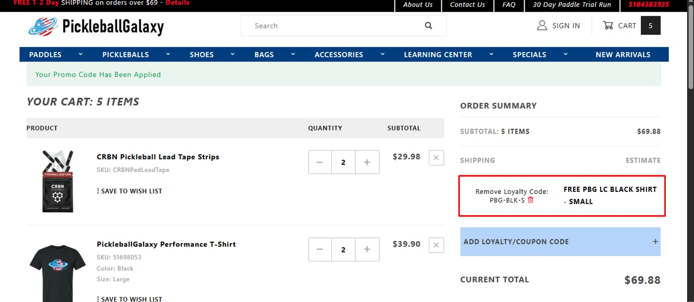The height and width of the screenshot is (302, 694).
Task: Click 'Your Promo Code Has Been Applied'
Action: [x=98, y=74]
